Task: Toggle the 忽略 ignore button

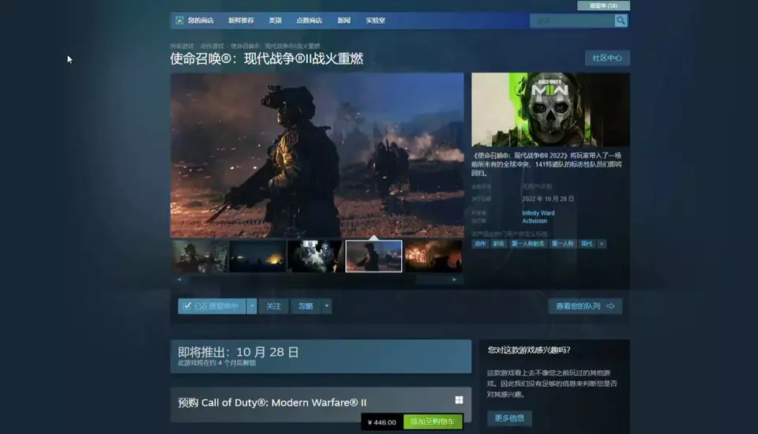Action: (x=306, y=306)
